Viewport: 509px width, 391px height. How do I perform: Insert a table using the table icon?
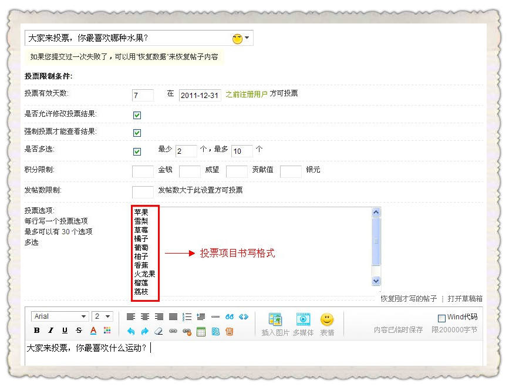pyautogui.click(x=201, y=331)
